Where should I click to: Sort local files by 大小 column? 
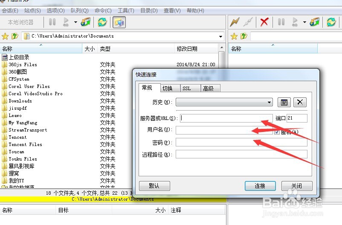90,49
